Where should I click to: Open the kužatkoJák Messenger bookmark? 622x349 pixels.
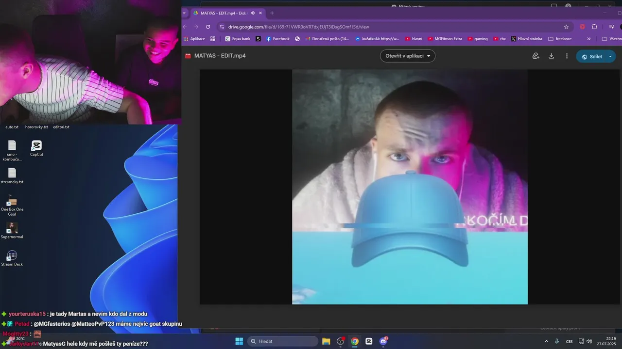tap(377, 39)
